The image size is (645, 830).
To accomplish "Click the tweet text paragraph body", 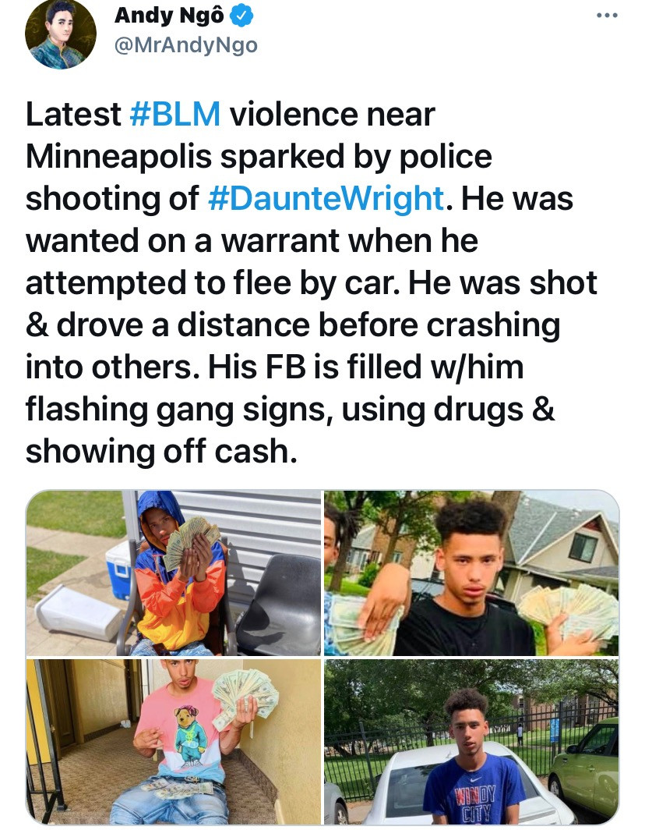I will click(x=312, y=282).
